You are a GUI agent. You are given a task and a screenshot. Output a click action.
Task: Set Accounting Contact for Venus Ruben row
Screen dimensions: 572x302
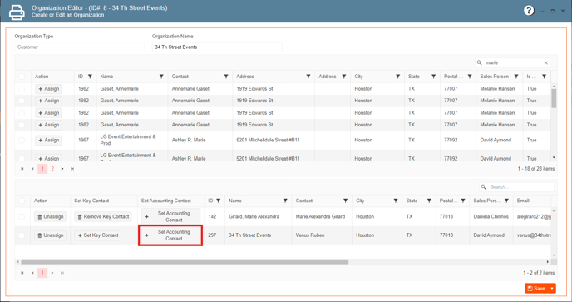[x=170, y=235]
